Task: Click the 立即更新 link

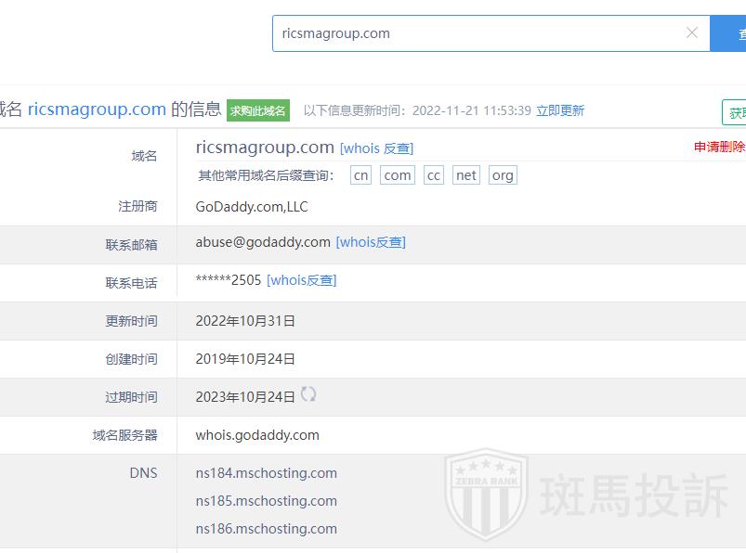Action: (x=560, y=110)
